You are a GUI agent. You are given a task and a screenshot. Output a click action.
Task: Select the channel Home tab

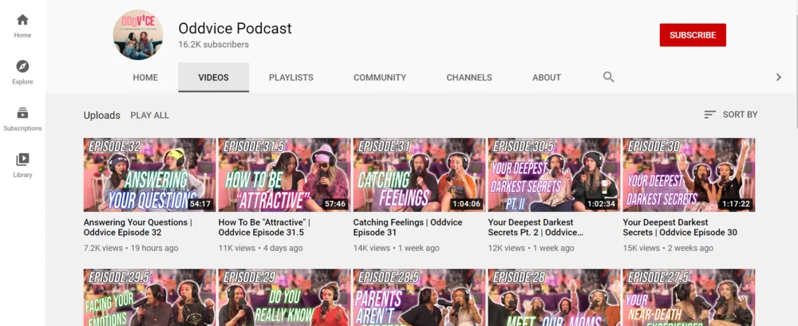coord(145,78)
